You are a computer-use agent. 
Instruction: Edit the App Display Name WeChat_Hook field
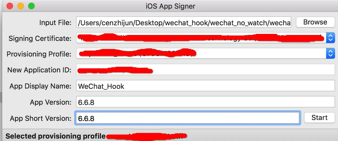(x=206, y=86)
